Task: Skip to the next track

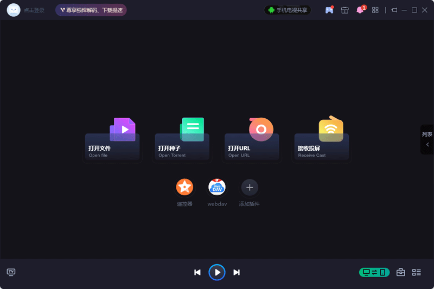Action: point(237,272)
